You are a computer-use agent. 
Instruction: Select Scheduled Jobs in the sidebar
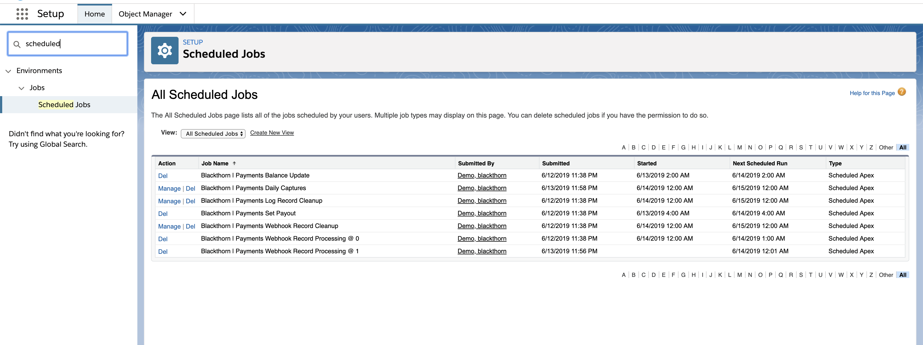(x=64, y=105)
